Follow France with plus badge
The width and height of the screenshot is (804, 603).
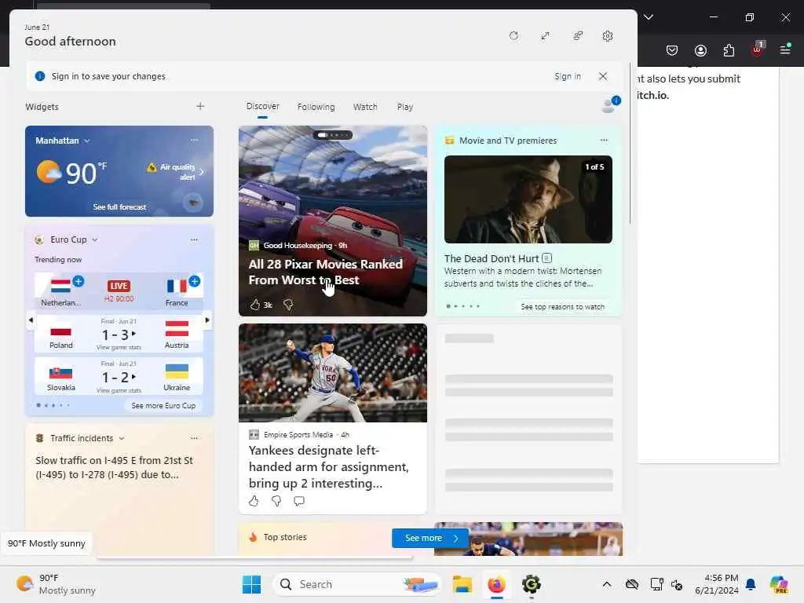[195, 281]
